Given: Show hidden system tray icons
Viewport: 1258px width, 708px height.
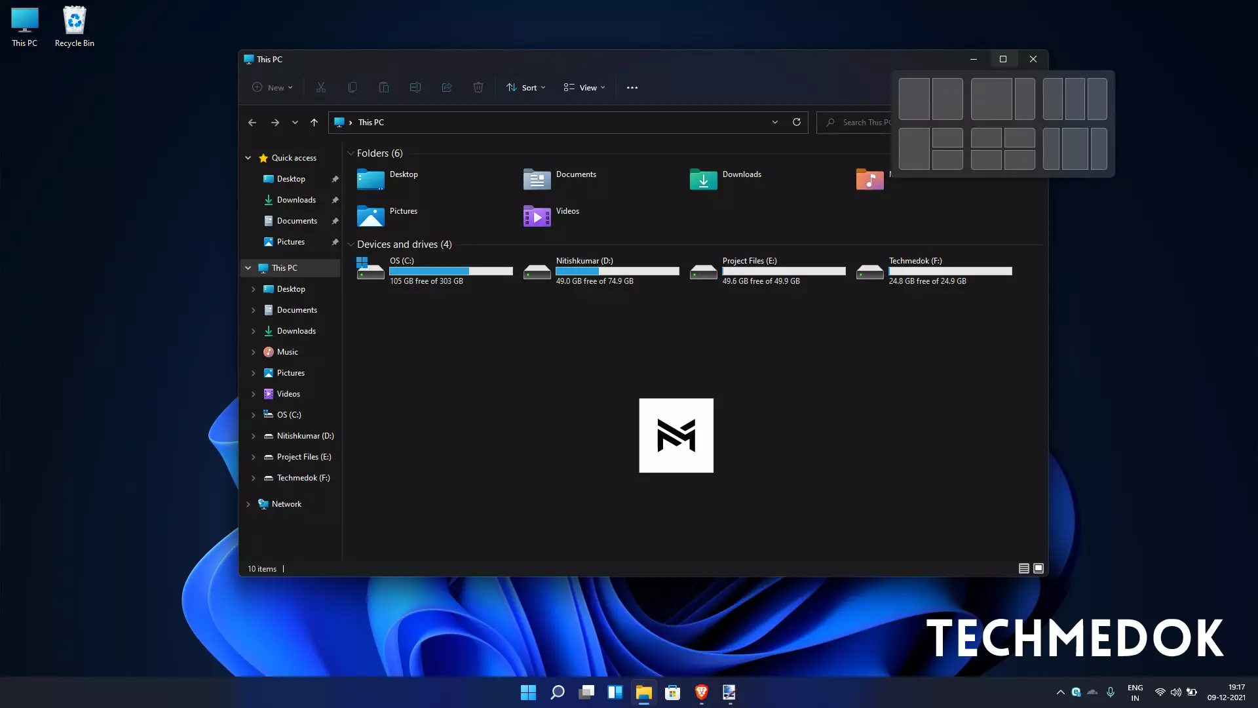Looking at the screenshot, I should pos(1060,692).
